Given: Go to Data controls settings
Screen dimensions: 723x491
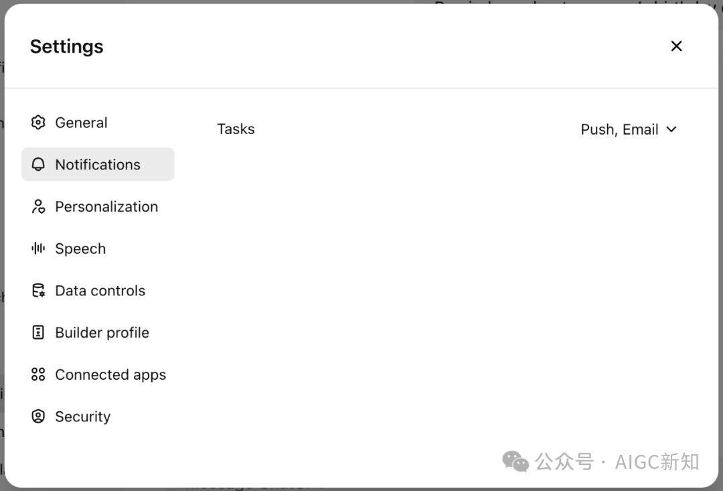Looking at the screenshot, I should [100, 290].
